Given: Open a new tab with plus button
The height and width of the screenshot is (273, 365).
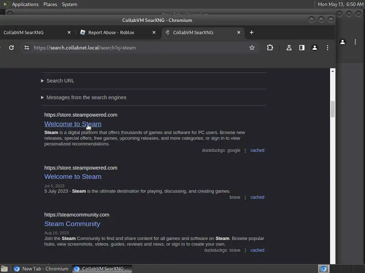Looking at the screenshot, I should point(251,32).
